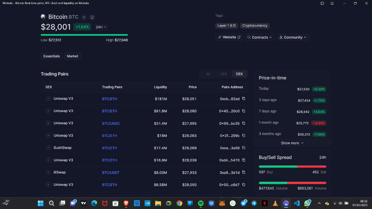Click the Cryptocurrency tag

(x=255, y=26)
